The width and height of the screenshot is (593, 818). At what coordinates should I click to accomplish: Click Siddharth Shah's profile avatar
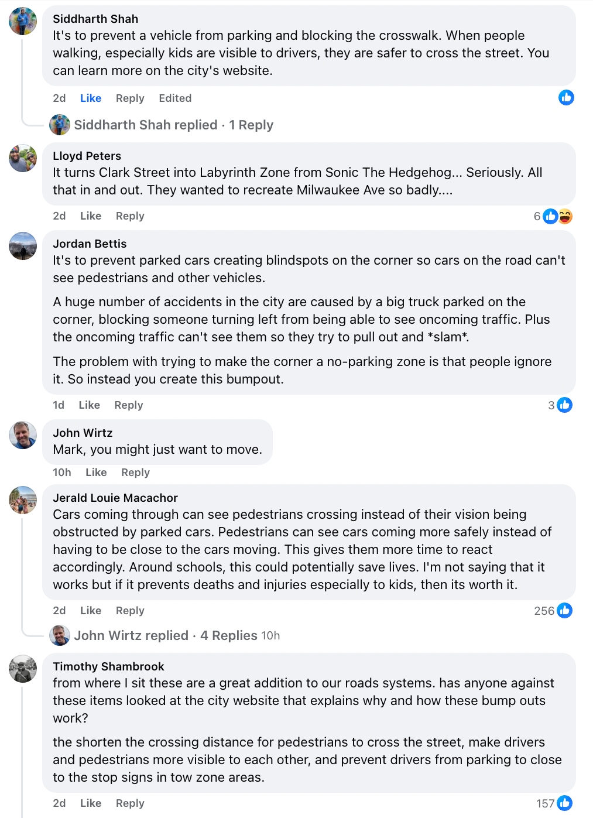pyautogui.click(x=23, y=21)
